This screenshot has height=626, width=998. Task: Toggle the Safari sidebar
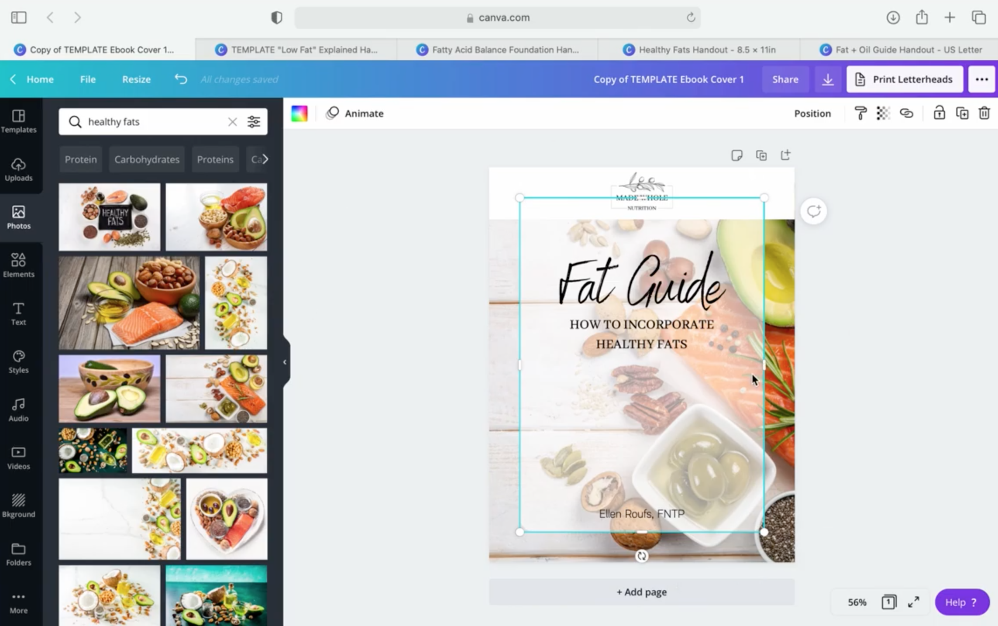pos(18,17)
